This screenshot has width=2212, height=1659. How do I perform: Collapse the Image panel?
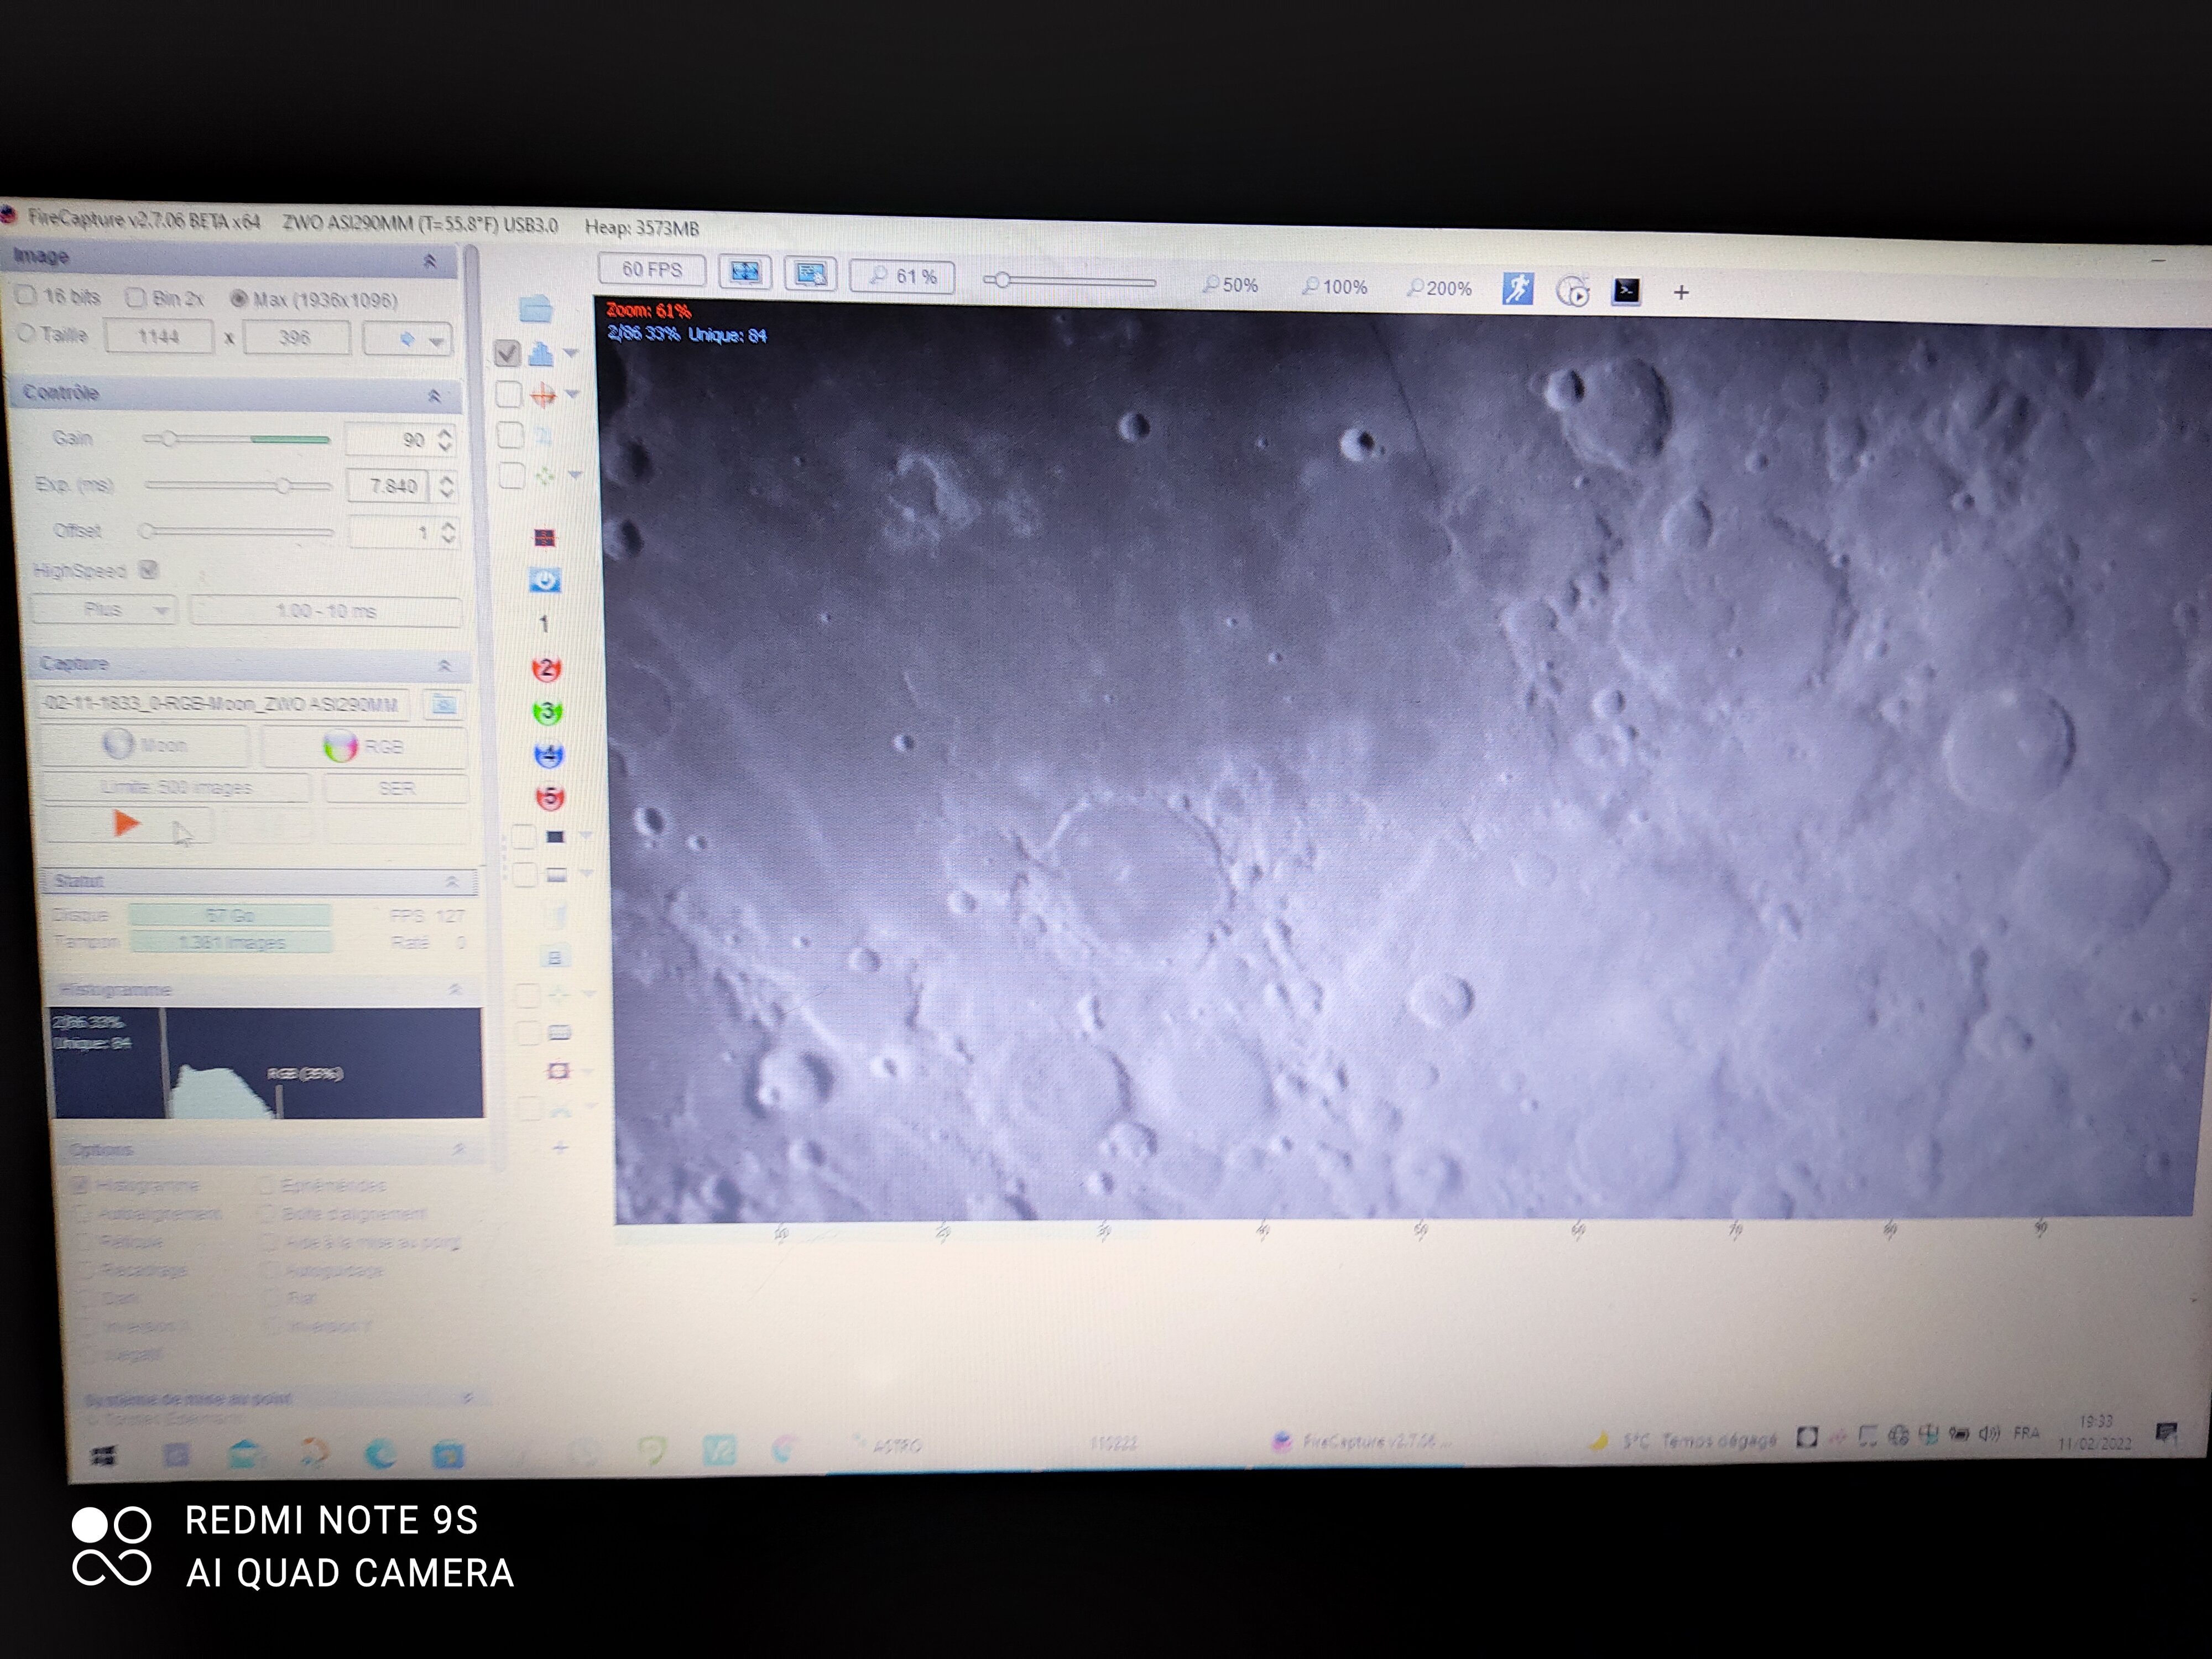(x=430, y=261)
